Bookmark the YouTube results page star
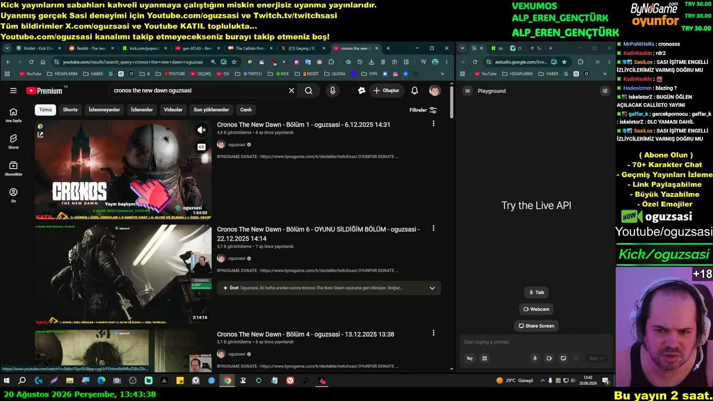Screen dimensions: 713x401 click(233, 62)
